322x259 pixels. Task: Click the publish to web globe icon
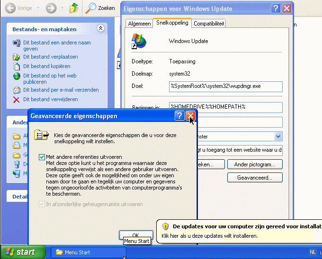17,76
